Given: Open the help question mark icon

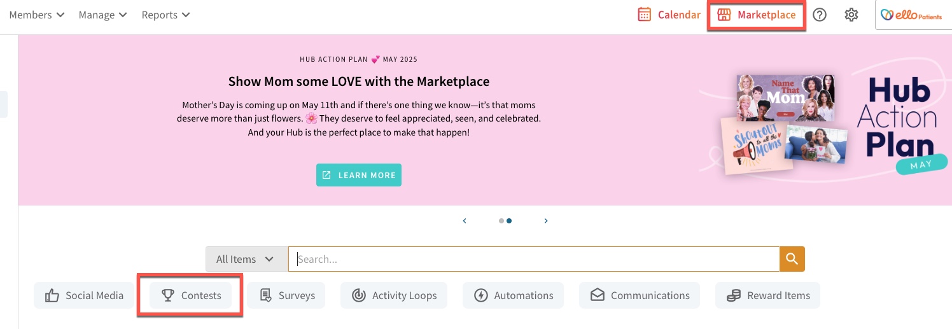Looking at the screenshot, I should [820, 15].
